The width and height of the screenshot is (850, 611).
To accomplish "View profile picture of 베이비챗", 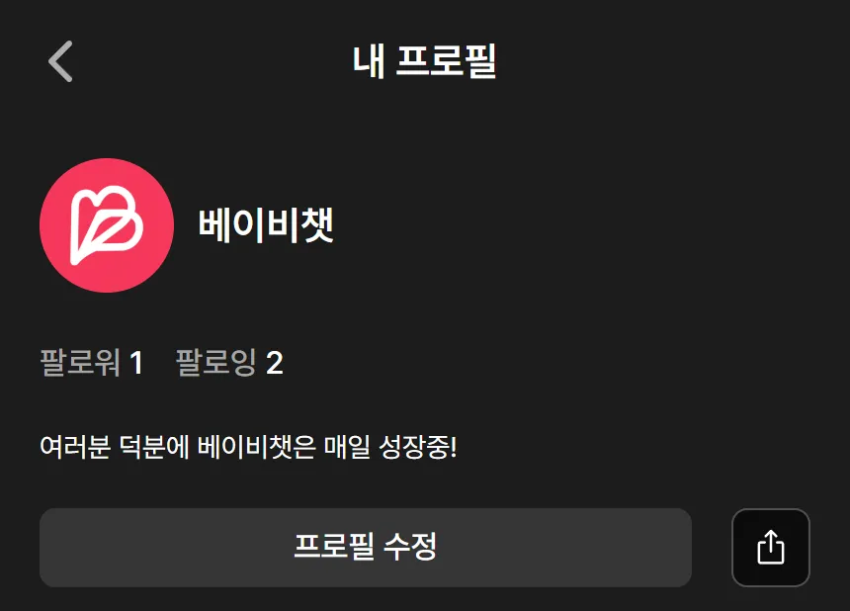I will pos(107,225).
